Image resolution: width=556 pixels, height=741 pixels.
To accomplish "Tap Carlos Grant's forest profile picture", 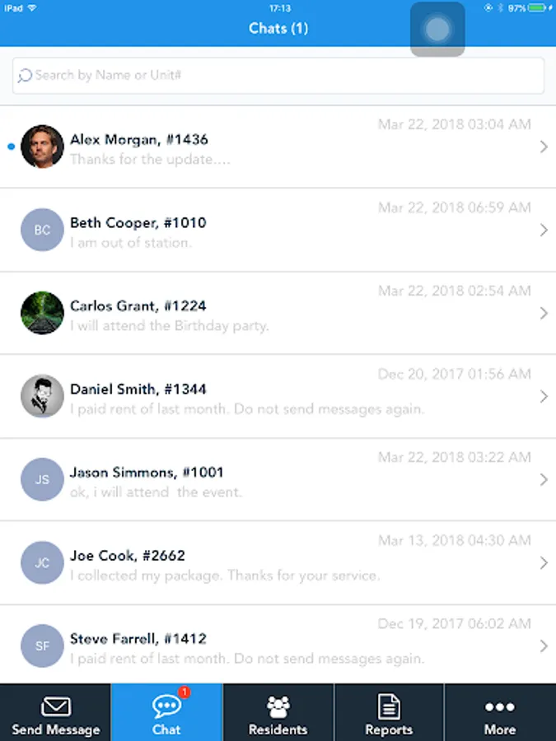I will (42, 313).
